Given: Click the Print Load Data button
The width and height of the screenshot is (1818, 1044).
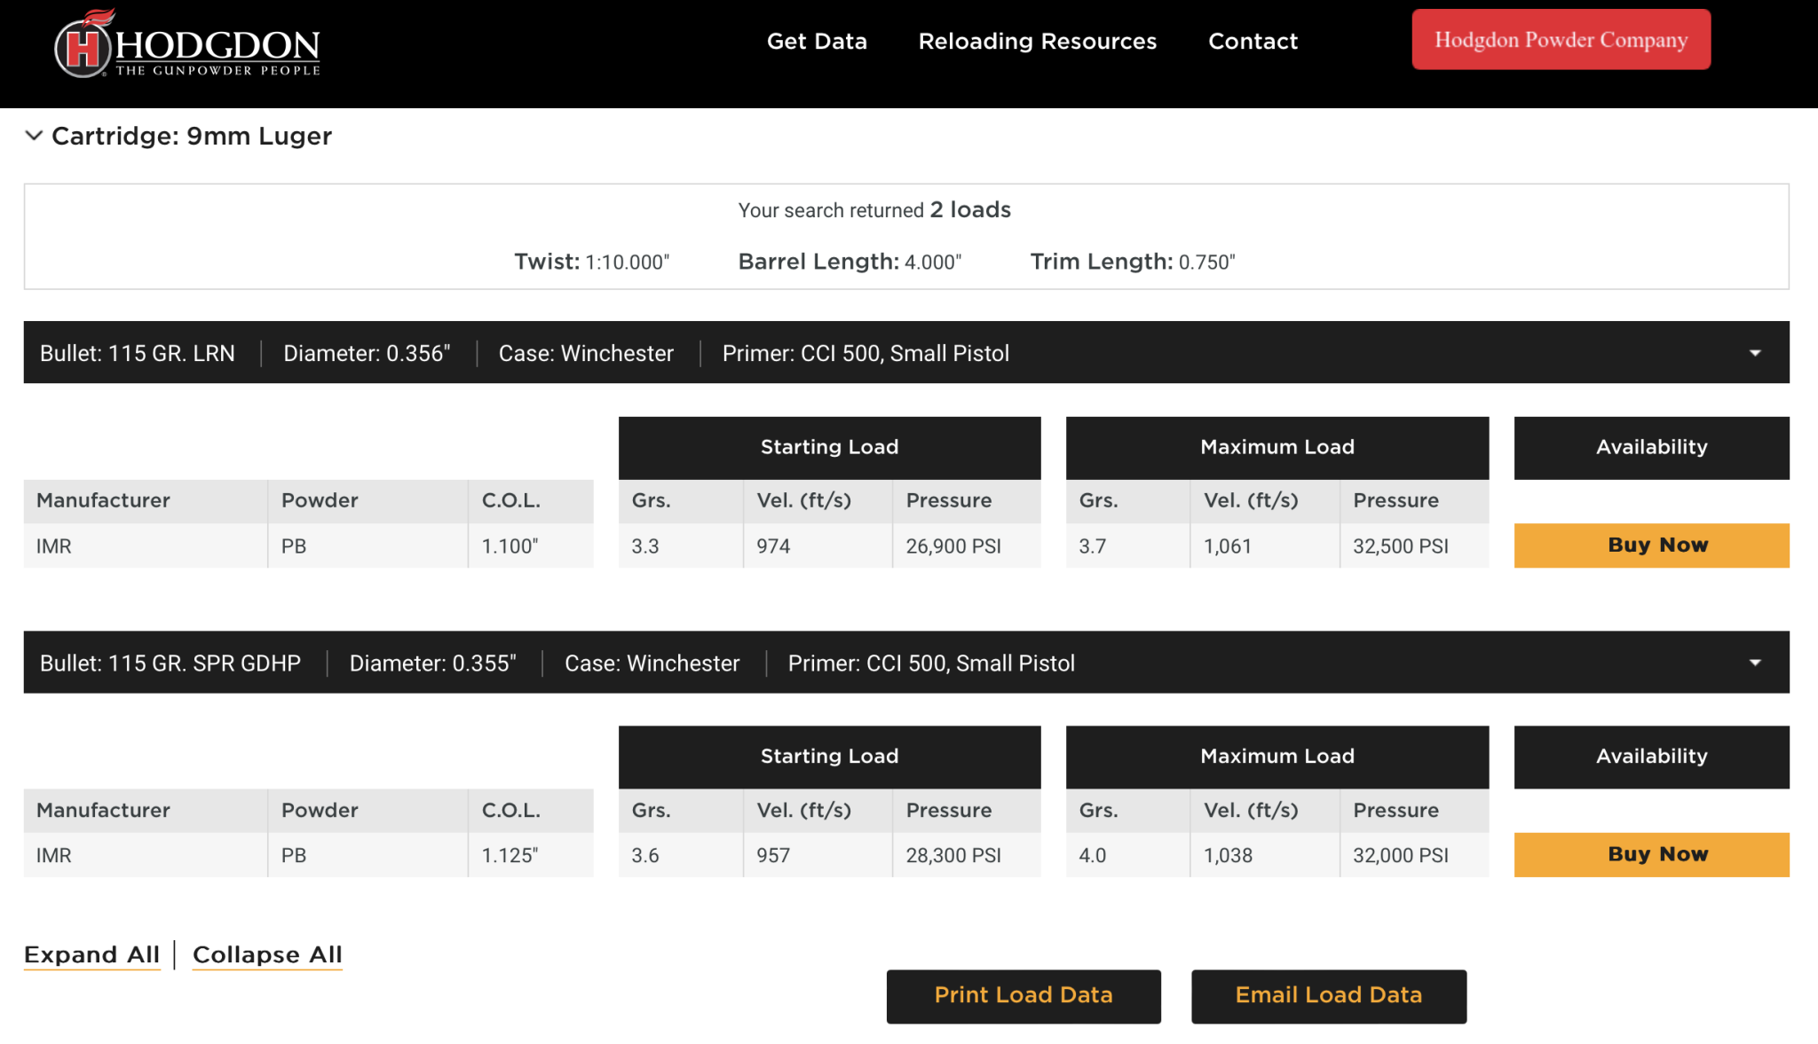Looking at the screenshot, I should 1024,995.
